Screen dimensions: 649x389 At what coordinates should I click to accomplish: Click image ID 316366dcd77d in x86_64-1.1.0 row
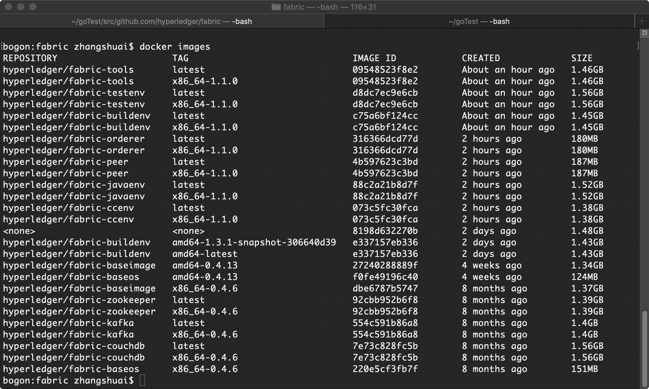coord(385,150)
